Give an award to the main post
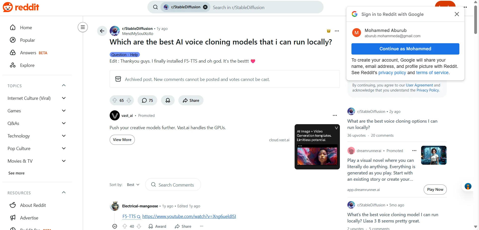The width and height of the screenshot is (479, 230). (x=168, y=100)
